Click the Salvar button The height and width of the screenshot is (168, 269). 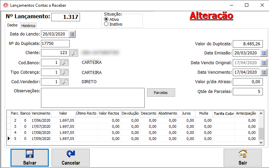29,158
